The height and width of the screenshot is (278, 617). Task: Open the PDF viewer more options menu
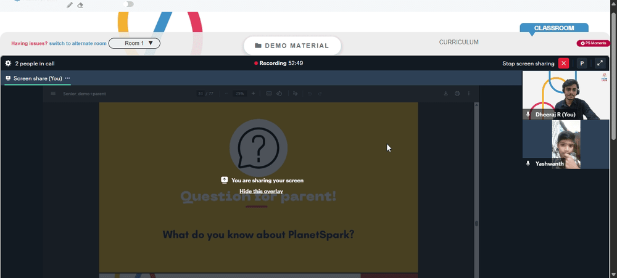pos(469,94)
